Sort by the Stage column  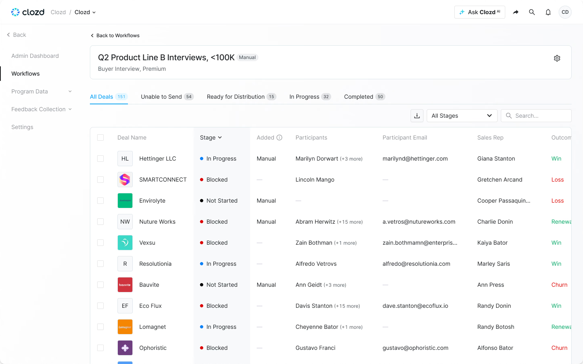click(x=211, y=138)
